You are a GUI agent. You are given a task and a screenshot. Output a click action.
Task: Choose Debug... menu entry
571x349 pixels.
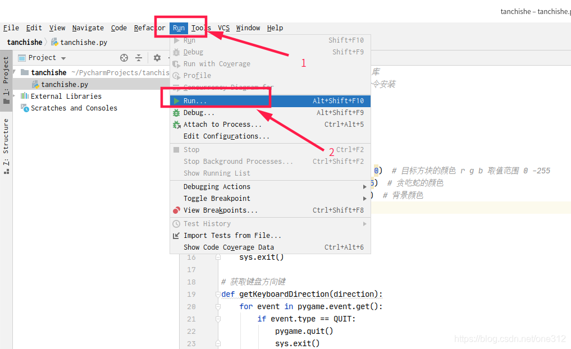coord(270,113)
